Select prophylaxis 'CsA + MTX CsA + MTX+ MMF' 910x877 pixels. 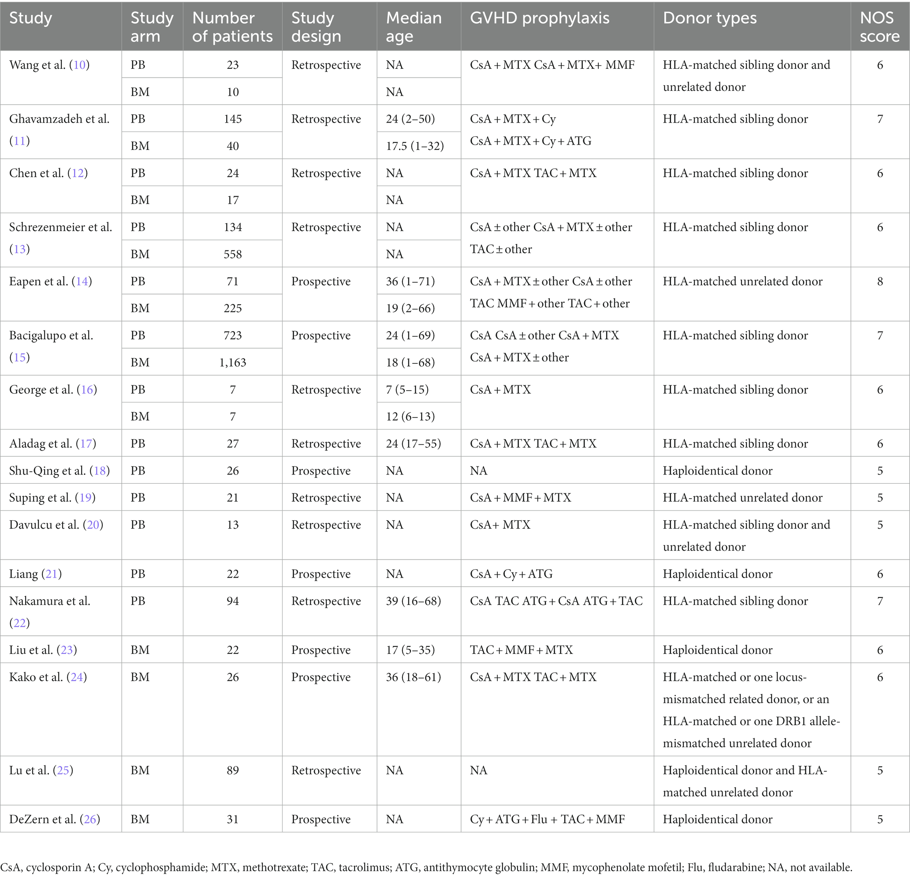pos(552,65)
